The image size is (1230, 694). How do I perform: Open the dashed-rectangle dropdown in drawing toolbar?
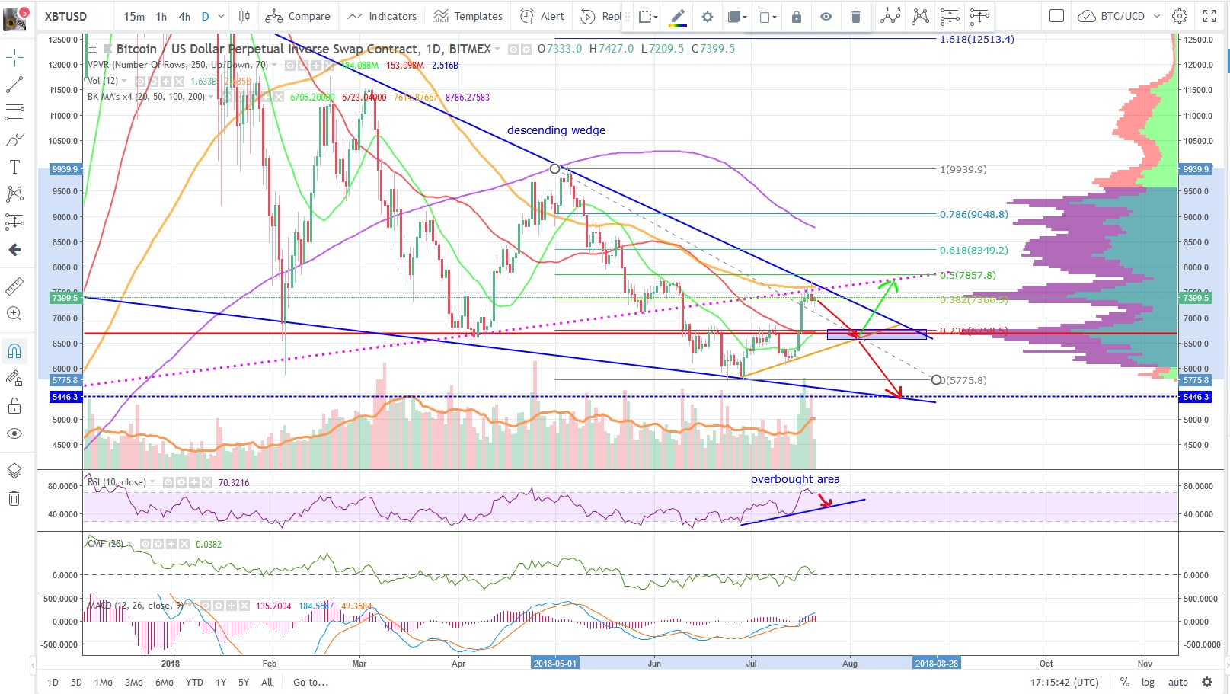[648, 17]
